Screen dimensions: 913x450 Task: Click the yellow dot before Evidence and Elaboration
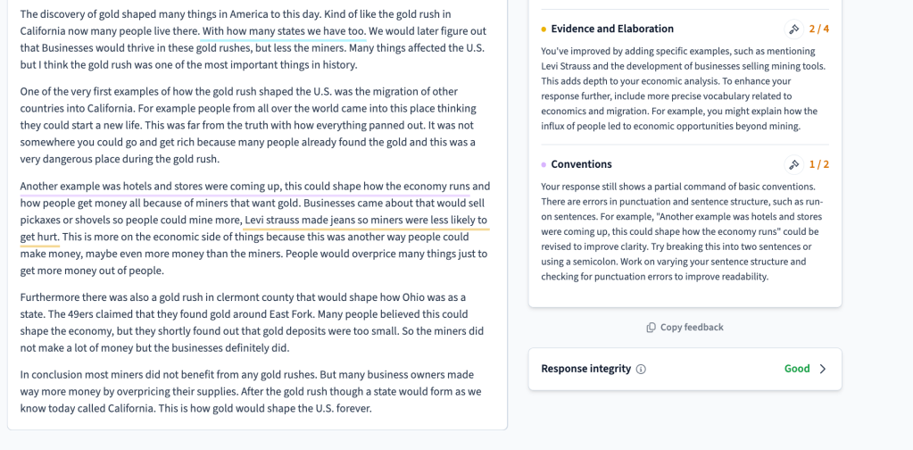[544, 29]
